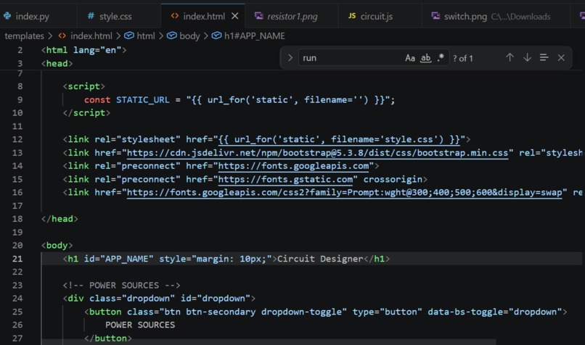Click the body opening tag on line 20
Viewport: 585px width, 345px height.
pyautogui.click(x=57, y=246)
